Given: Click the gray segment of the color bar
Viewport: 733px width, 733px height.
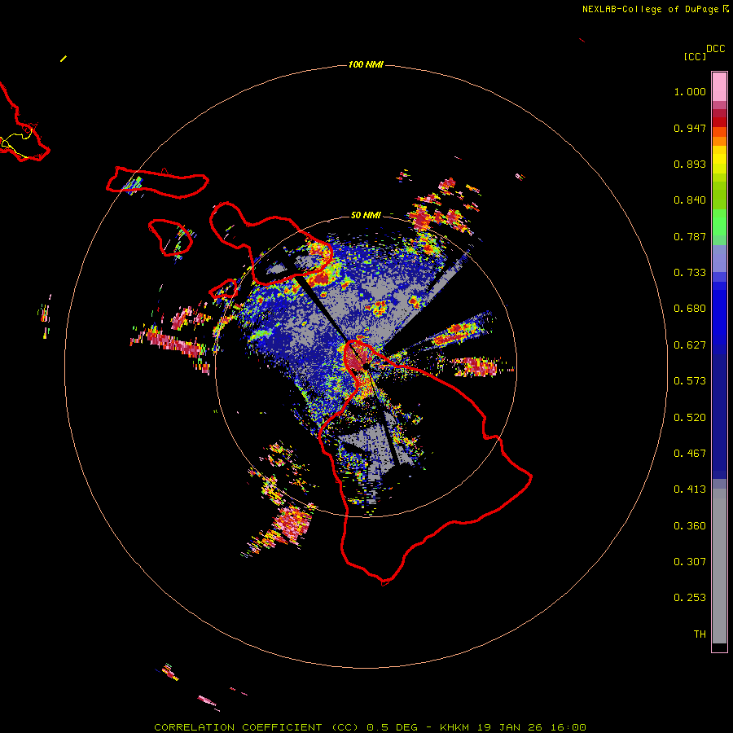Looking at the screenshot, I should coord(719,566).
